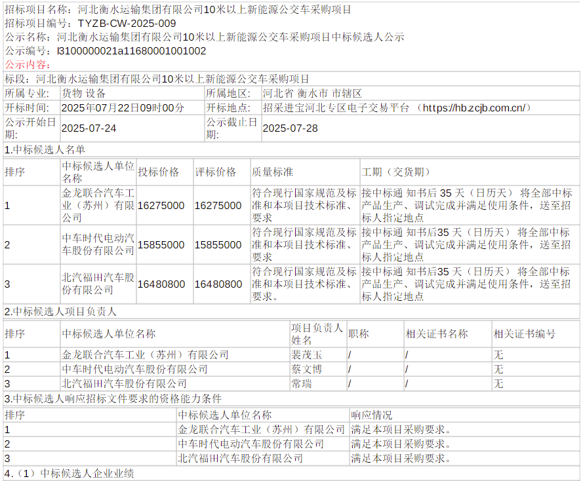The width and height of the screenshot is (581, 481).
Task: Select the evaluation price 15855000
Action: (x=219, y=245)
